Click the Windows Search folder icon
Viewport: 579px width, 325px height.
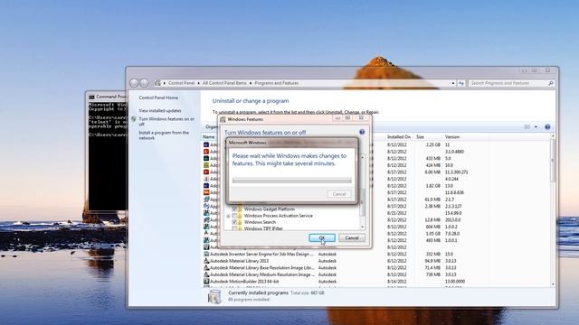coord(240,222)
